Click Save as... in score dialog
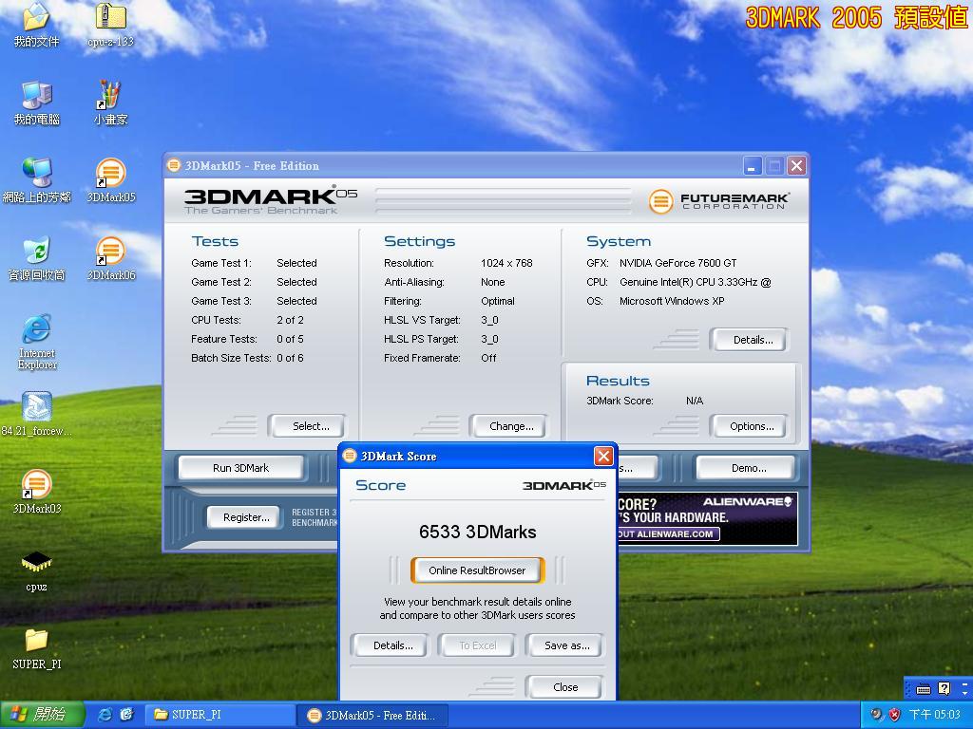973x729 pixels. (x=566, y=645)
